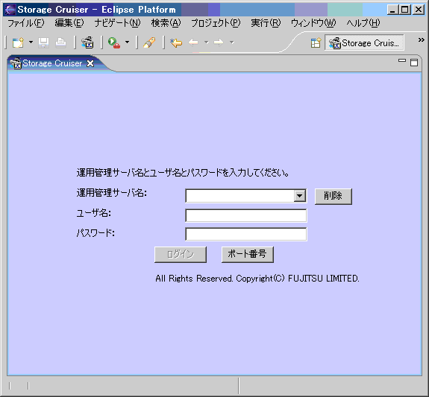429x397 pixels.
Task: Maximize the Eclipse Platform window
Action: pos(404,10)
